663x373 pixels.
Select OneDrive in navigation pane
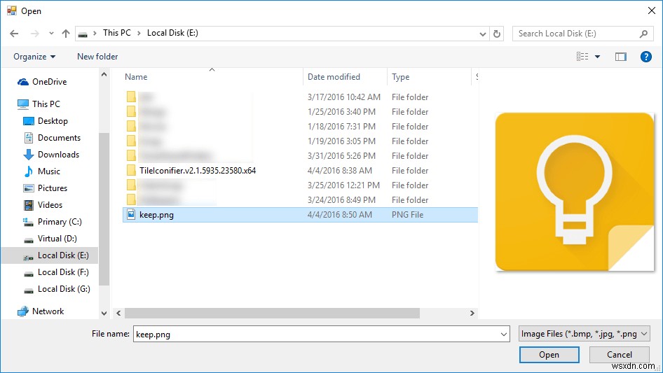50,82
